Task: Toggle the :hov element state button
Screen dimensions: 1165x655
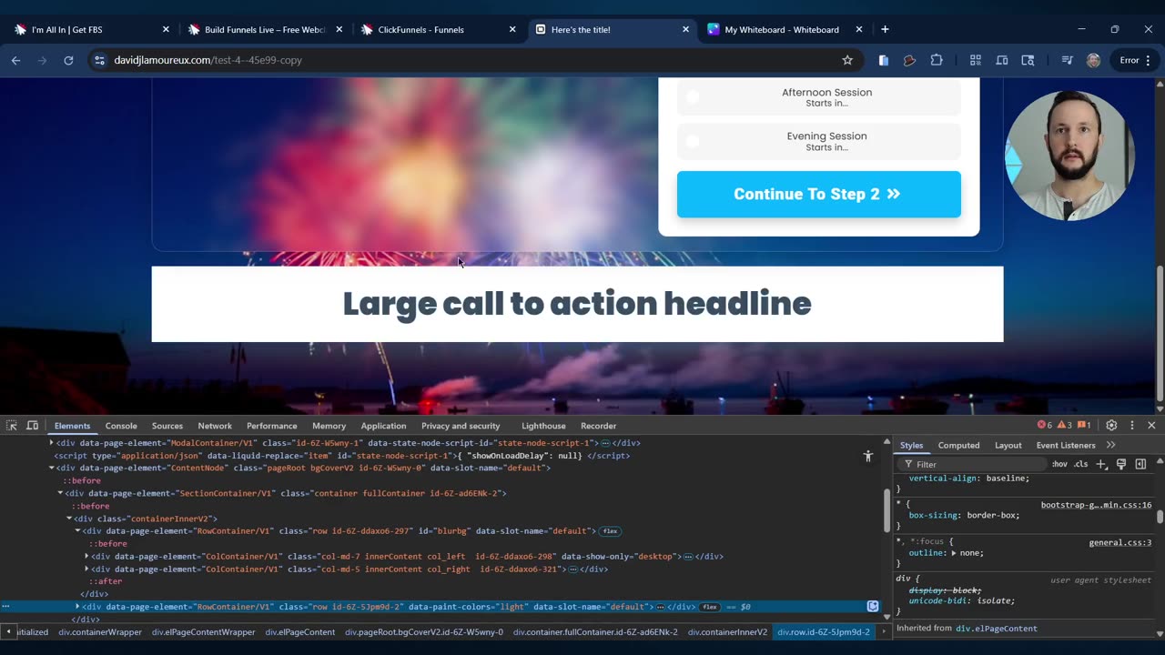Action: [x=1059, y=464]
